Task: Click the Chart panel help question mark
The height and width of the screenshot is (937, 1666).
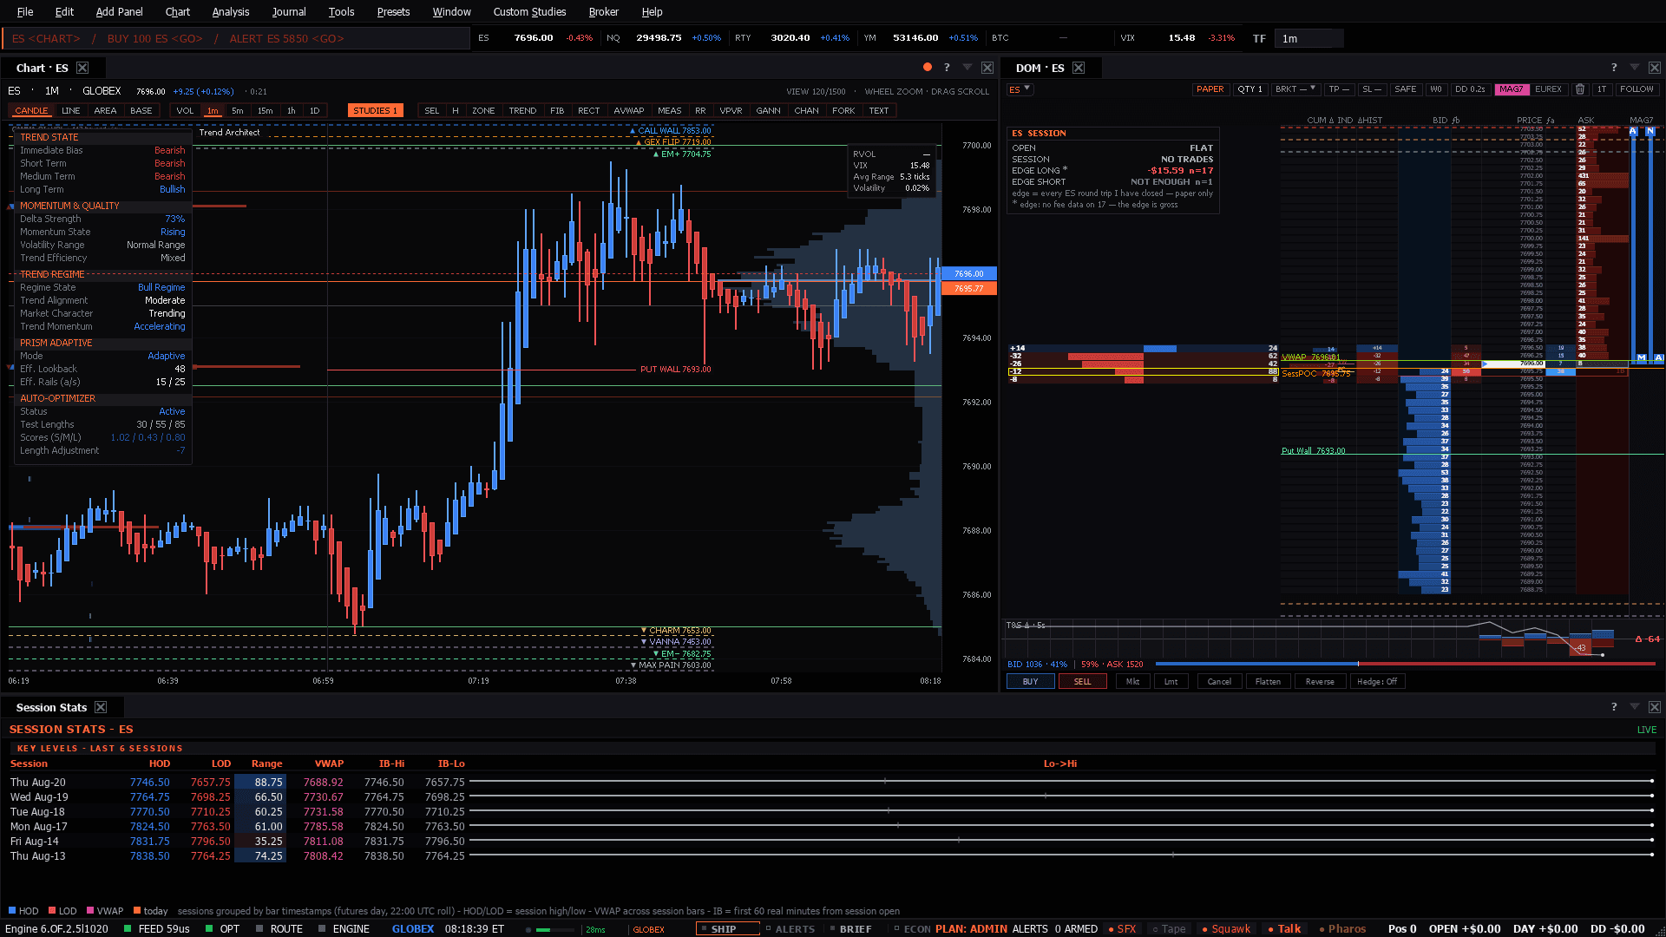Action: 947,68
